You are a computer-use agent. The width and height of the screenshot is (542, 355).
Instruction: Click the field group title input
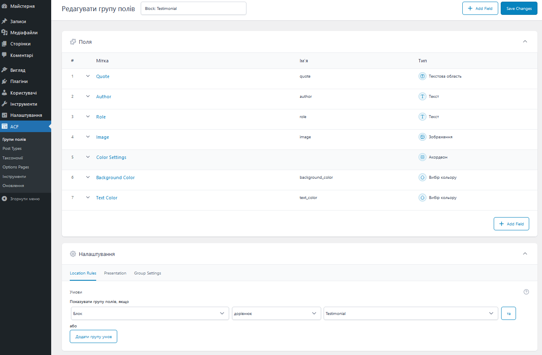194,8
